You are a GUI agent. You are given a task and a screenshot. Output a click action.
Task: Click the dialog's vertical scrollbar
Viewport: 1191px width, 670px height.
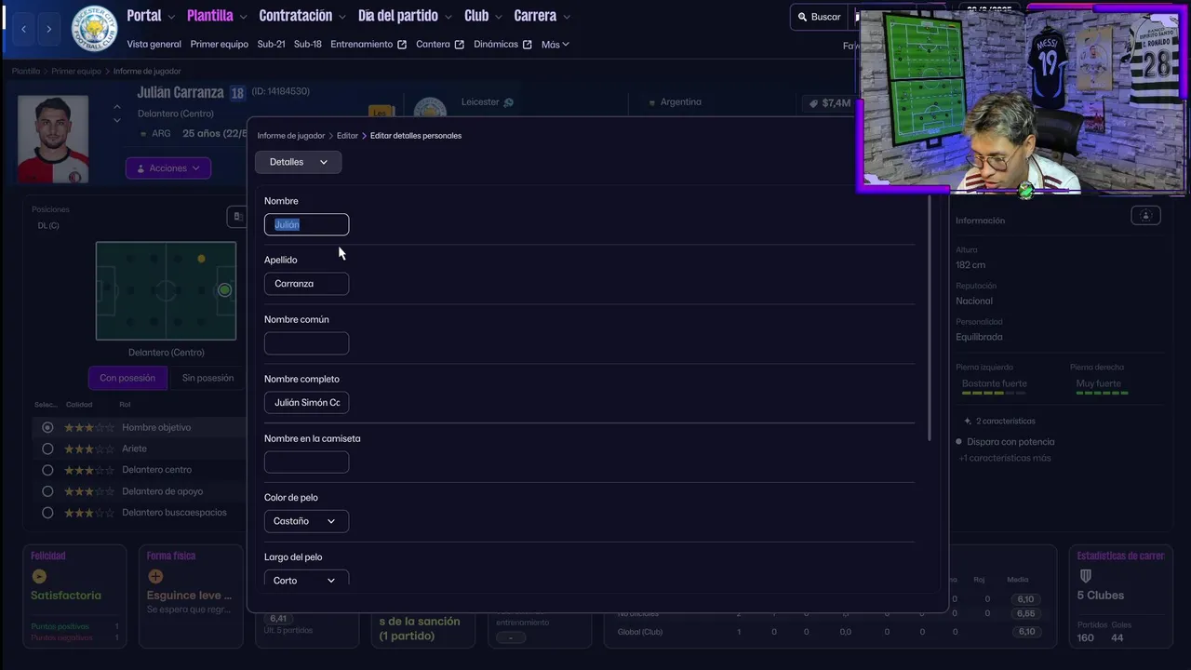tap(929, 318)
